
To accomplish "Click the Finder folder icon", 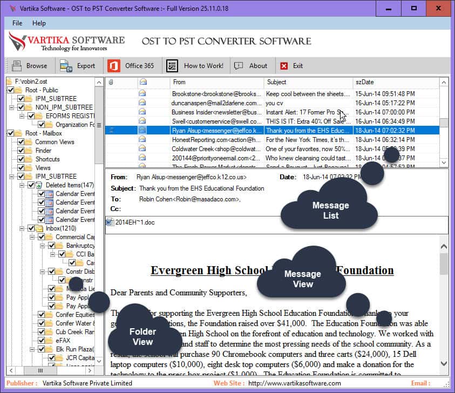I will point(29,151).
